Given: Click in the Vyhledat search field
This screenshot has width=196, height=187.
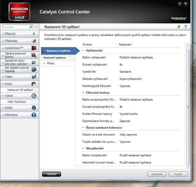Looking at the screenshot, I should click(15, 27).
